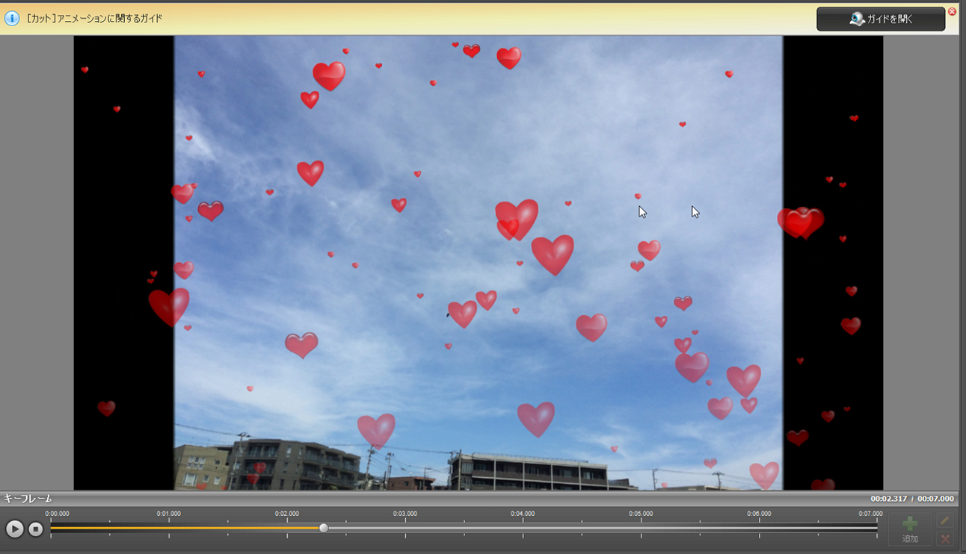Viewport: 966px width, 554px height.
Task: Click the timeline playhead handle
Action: 324,528
